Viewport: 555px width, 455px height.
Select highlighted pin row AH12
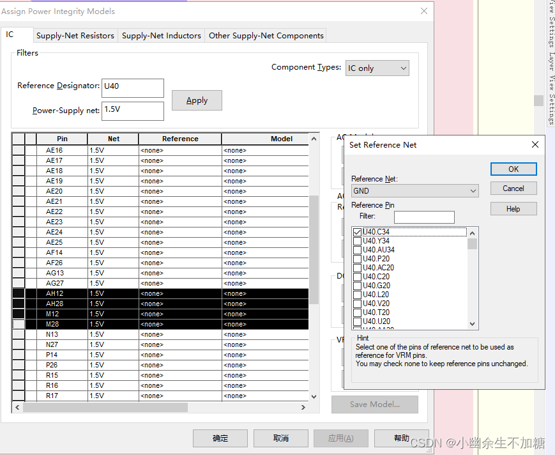pos(160,293)
